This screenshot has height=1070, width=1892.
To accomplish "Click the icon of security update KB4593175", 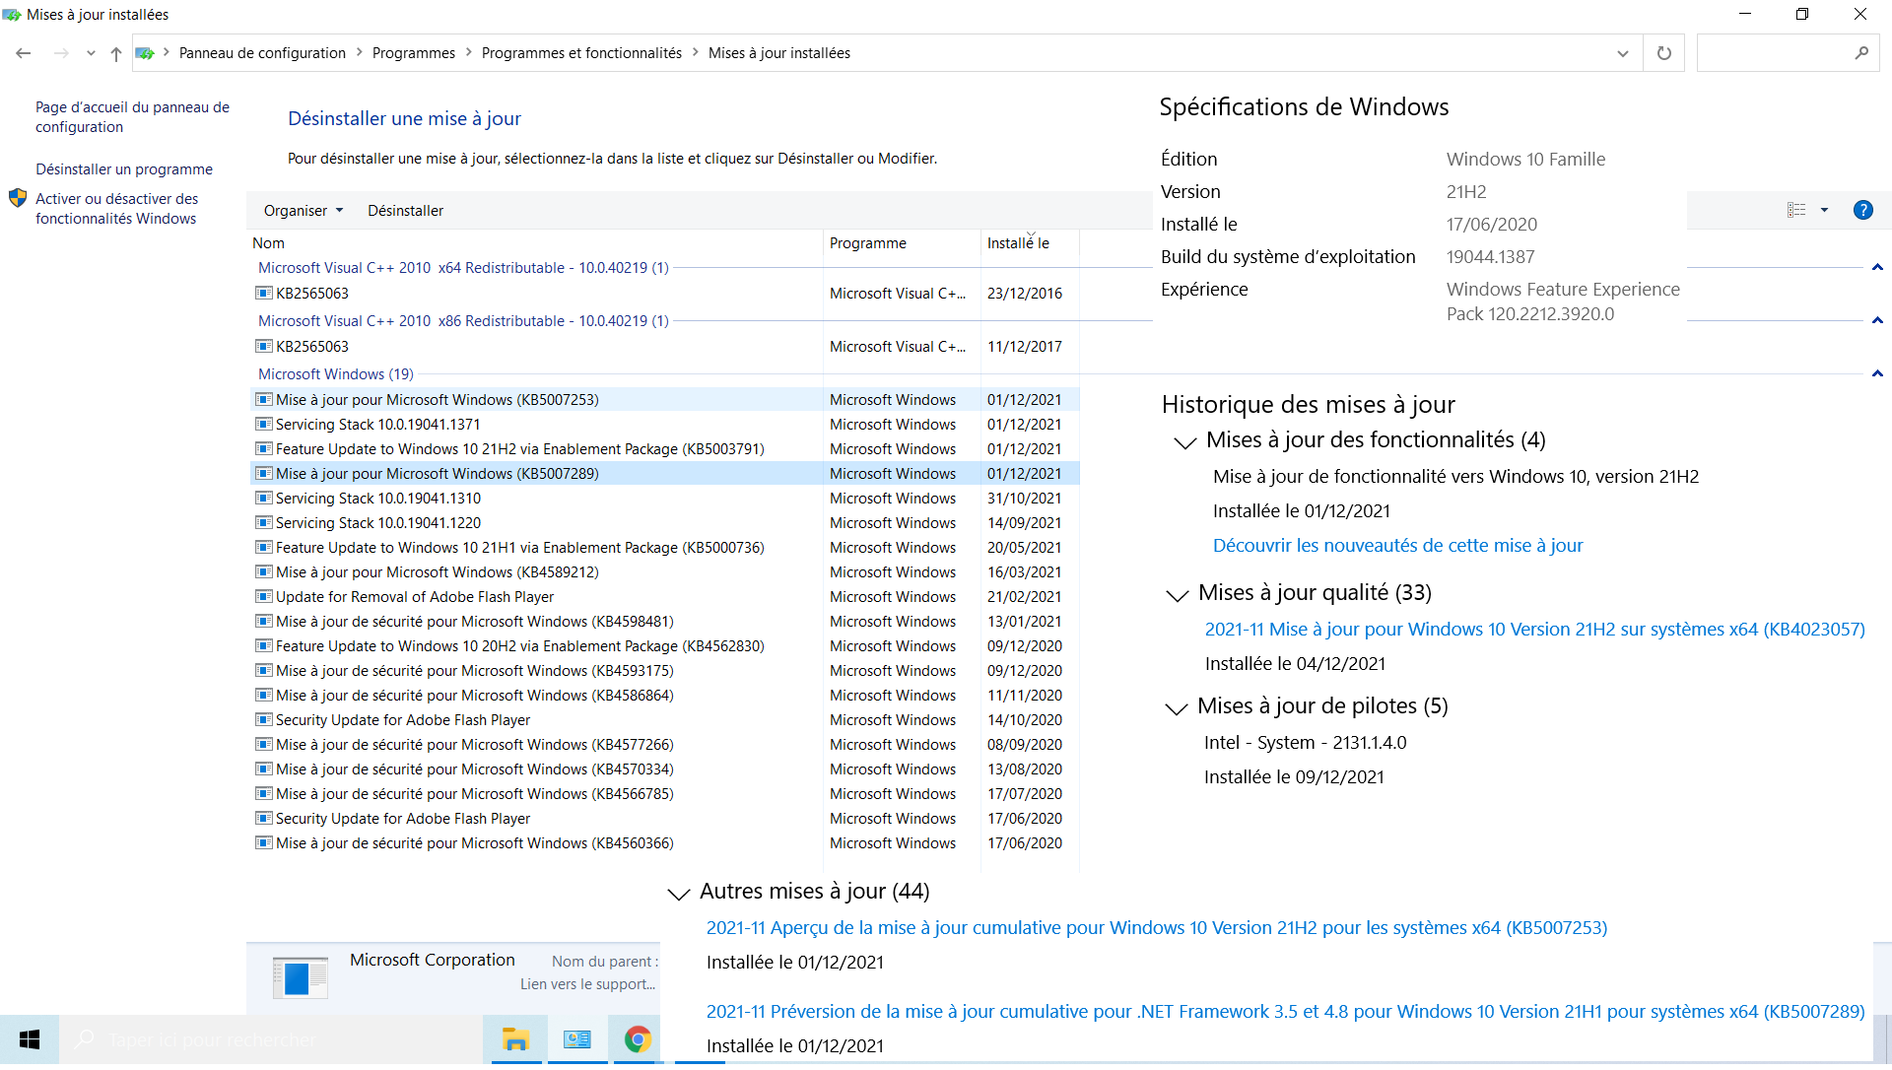I will click(x=264, y=671).
